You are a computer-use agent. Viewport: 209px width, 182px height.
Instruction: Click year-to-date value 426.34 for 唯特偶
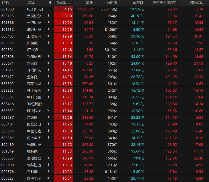click(171, 151)
